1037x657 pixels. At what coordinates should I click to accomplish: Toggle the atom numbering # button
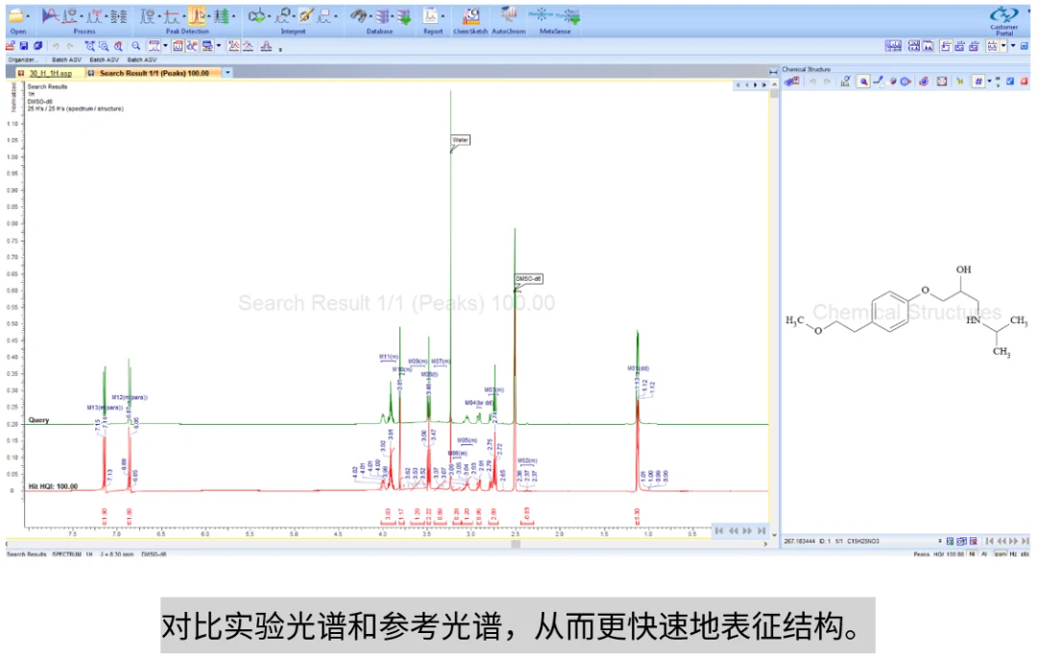pyautogui.click(x=978, y=82)
